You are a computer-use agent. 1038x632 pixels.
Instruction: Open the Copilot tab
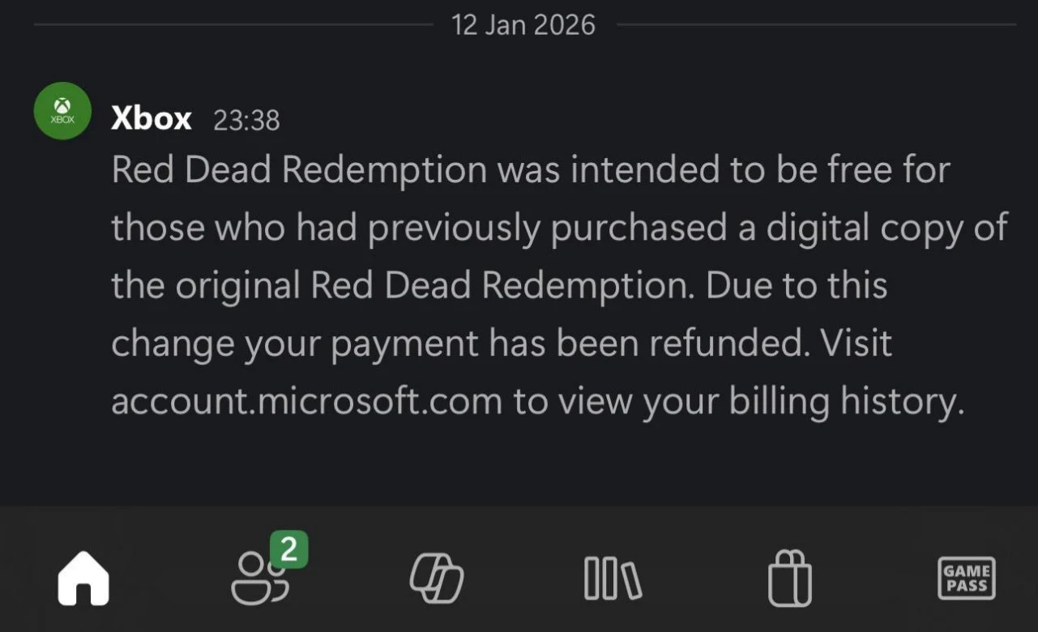pyautogui.click(x=437, y=579)
